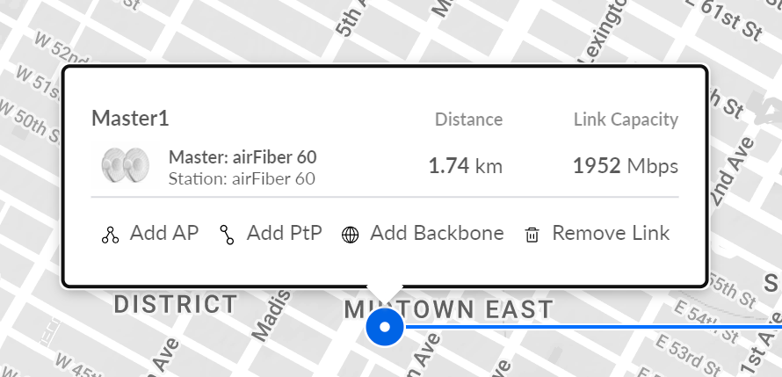Click the Add Backbone text label
This screenshot has width=782, height=377.
coord(437,233)
